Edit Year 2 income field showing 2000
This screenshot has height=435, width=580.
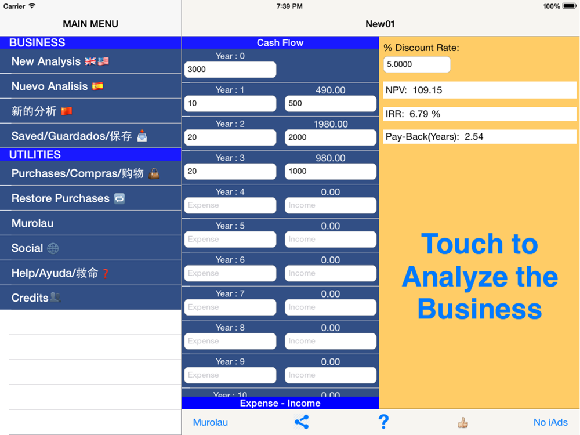pyautogui.click(x=331, y=137)
